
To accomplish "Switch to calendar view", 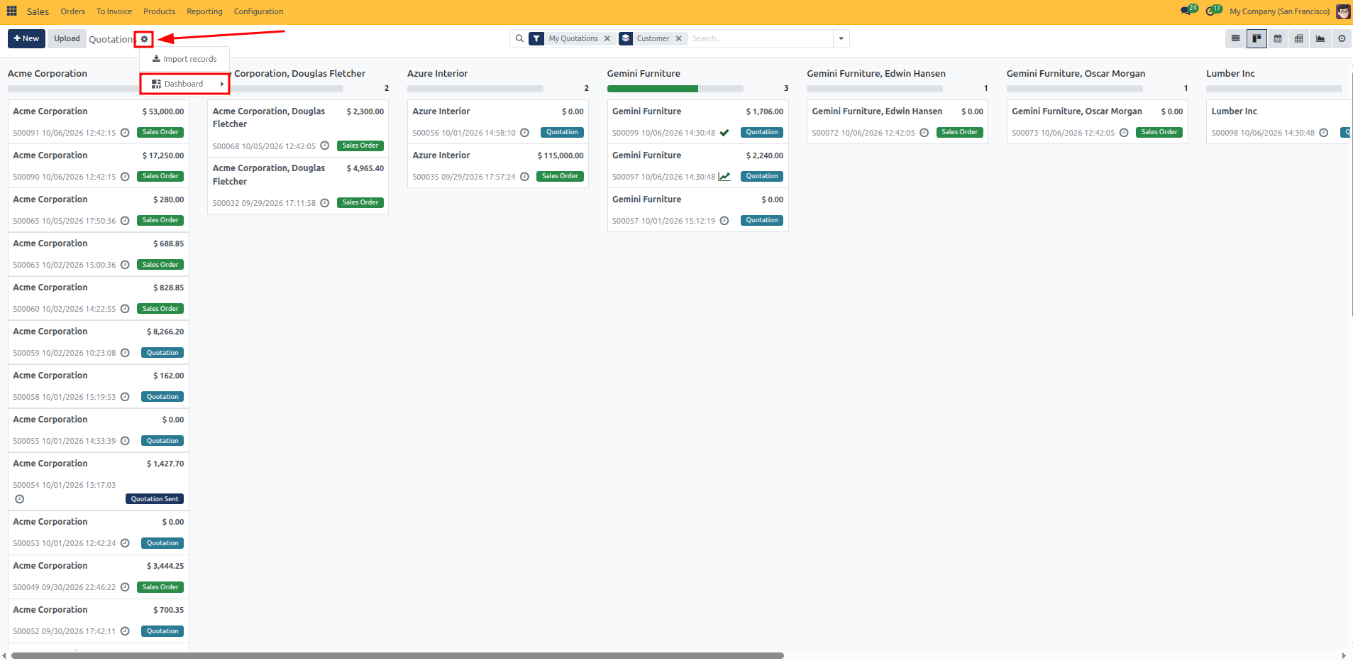I will click(1278, 38).
